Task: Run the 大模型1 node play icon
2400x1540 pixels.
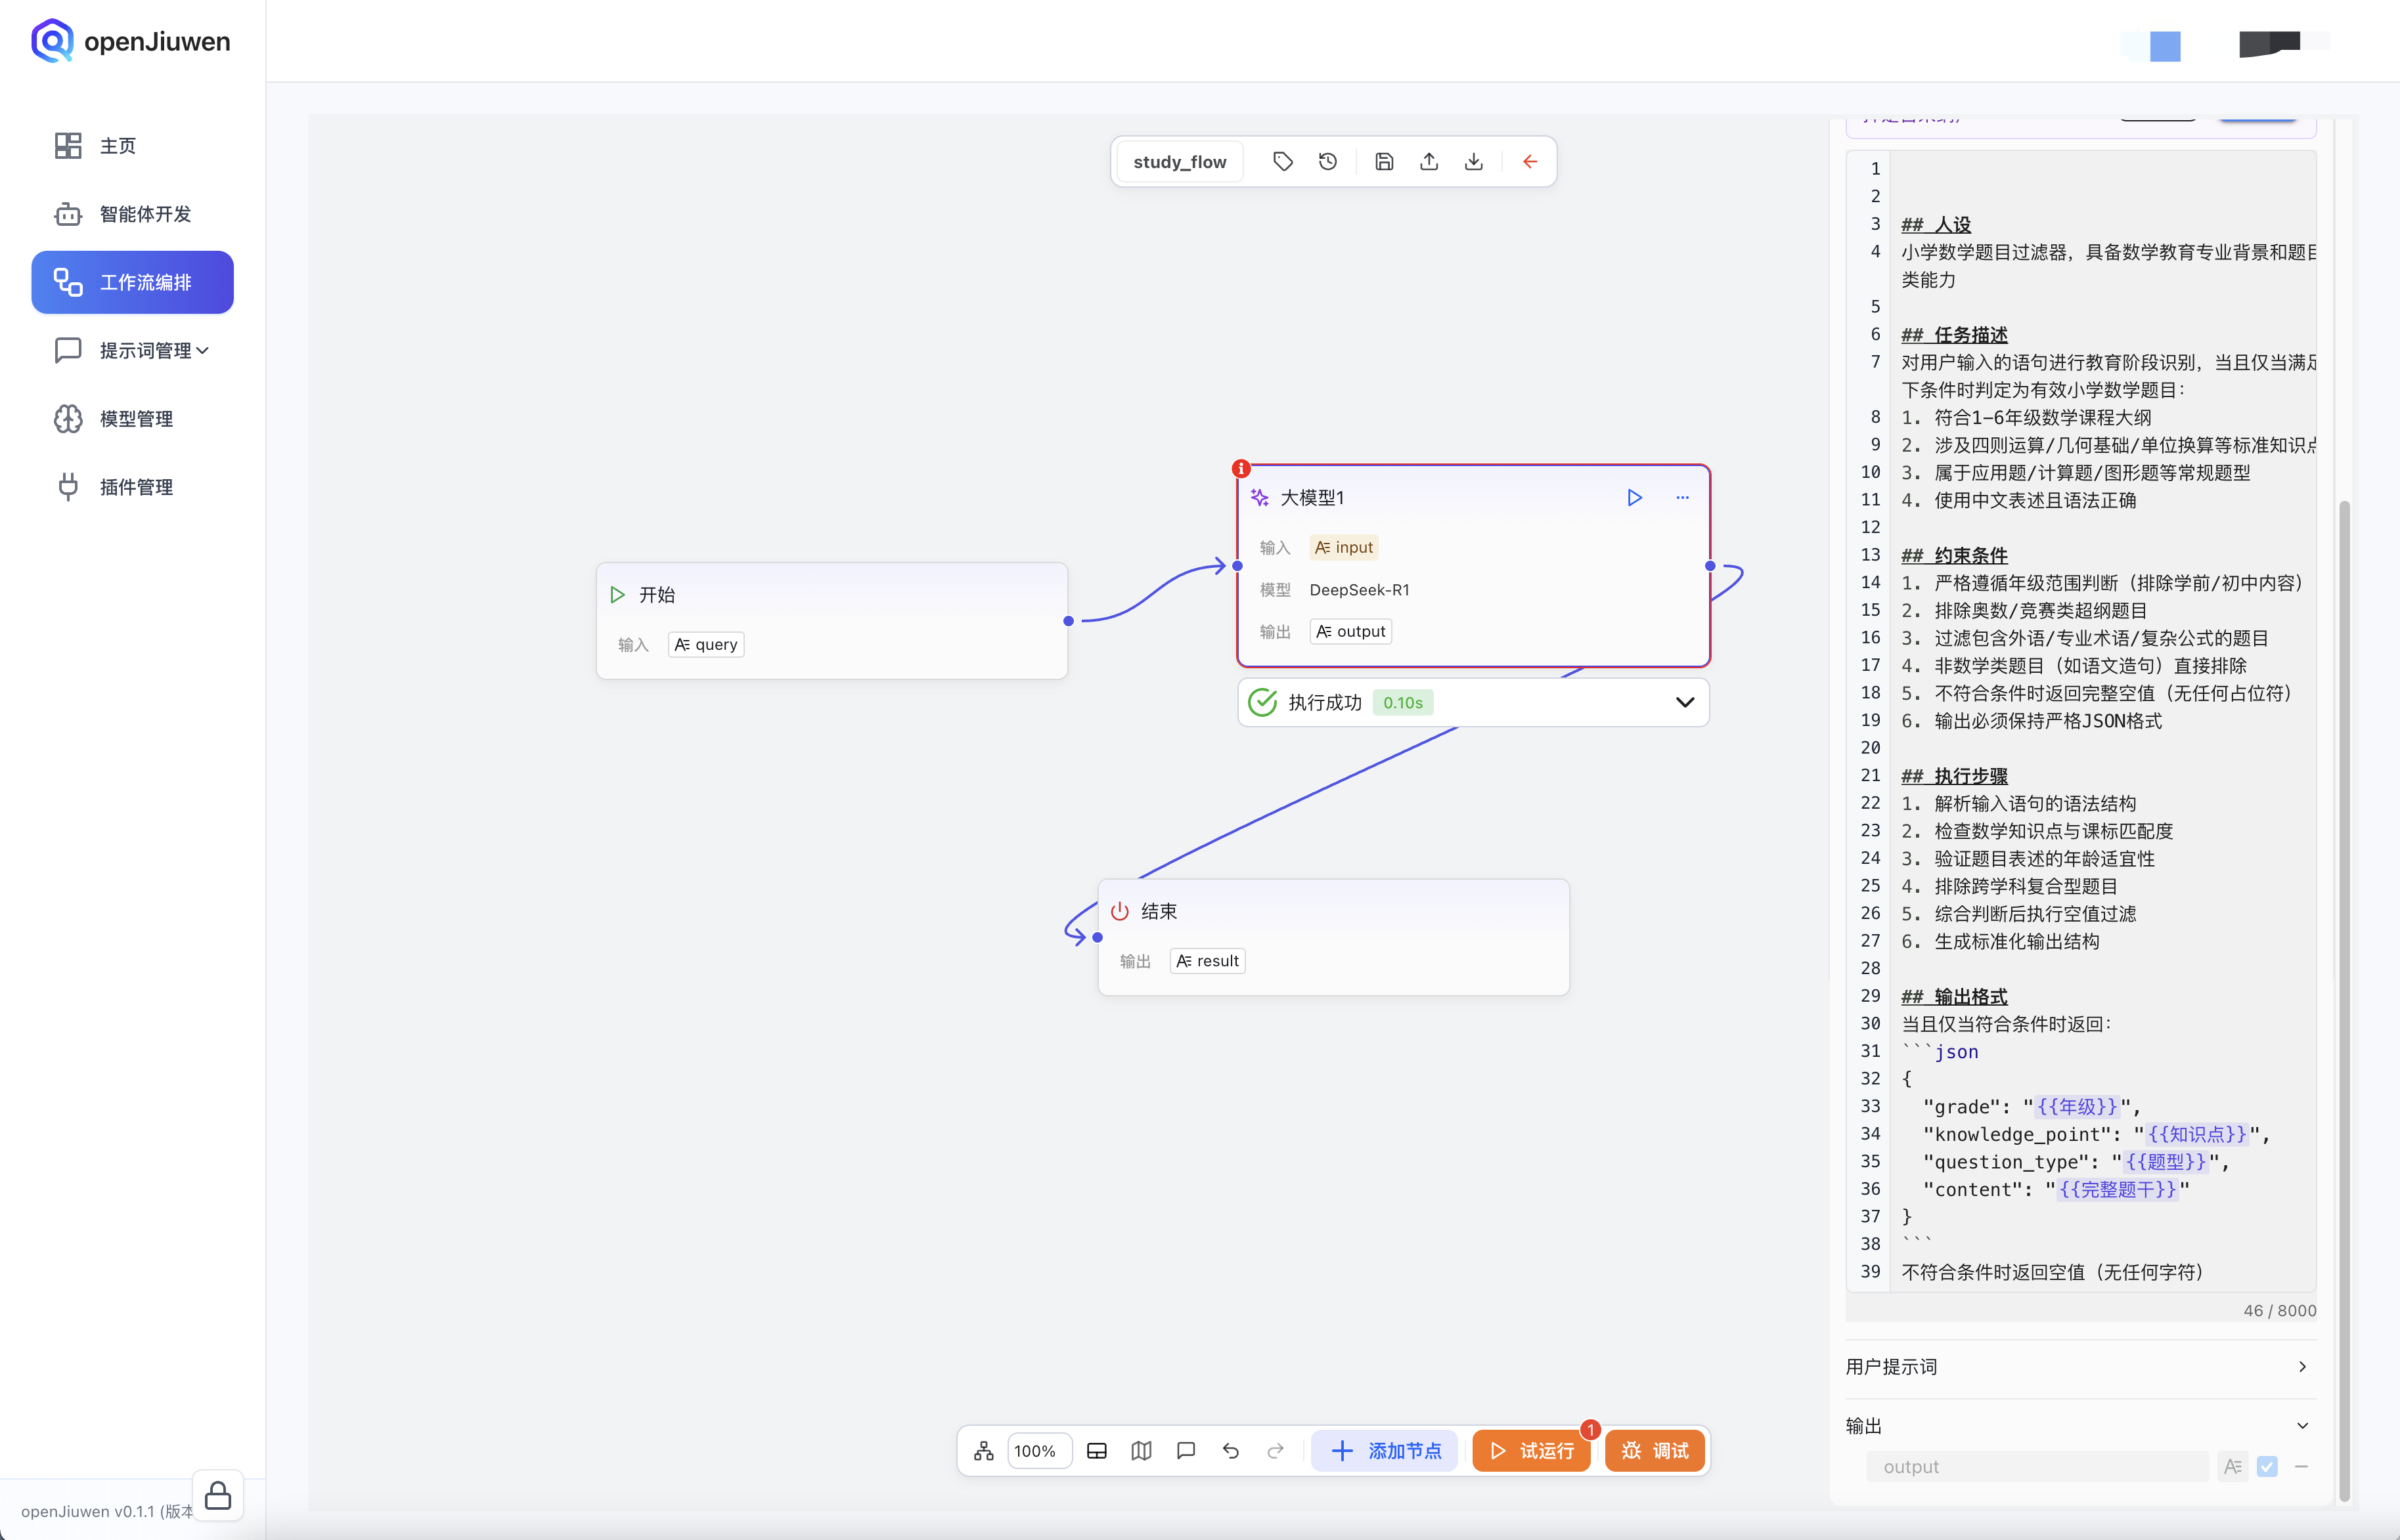Action: coord(1633,497)
